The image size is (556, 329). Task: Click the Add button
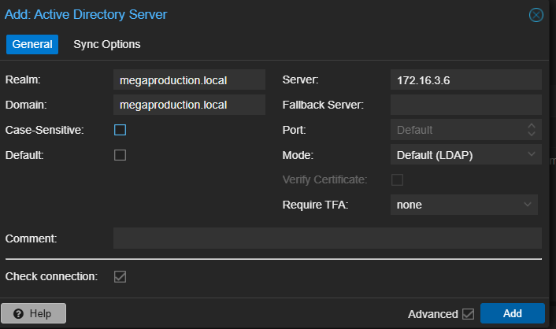tap(512, 313)
